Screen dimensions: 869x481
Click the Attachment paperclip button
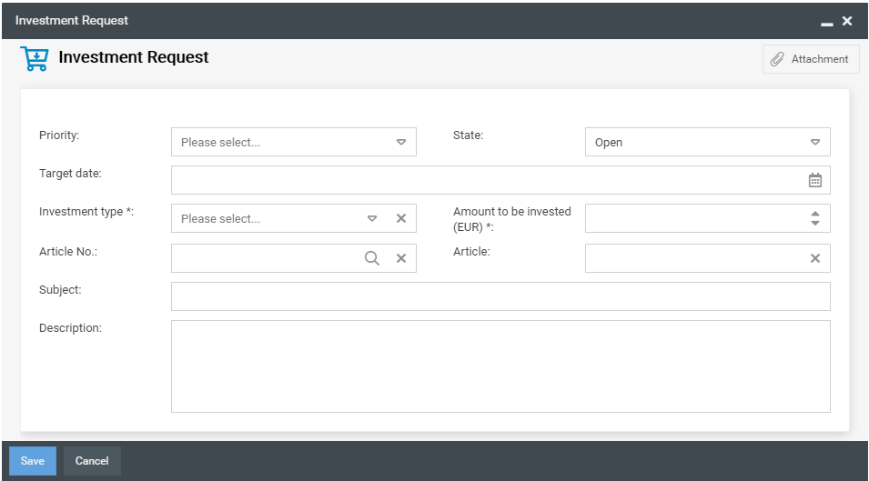click(x=810, y=59)
